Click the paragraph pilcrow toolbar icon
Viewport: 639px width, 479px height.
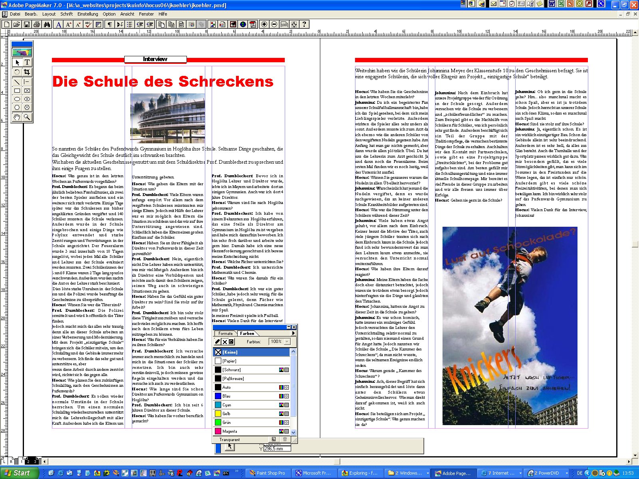pyautogui.click(x=109, y=24)
